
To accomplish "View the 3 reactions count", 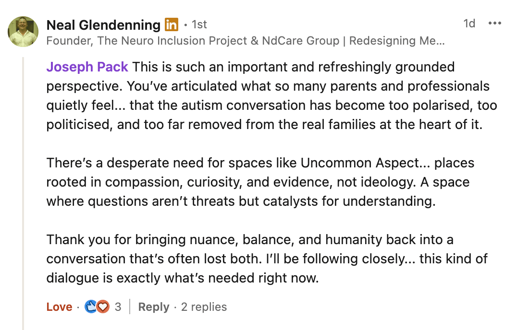I will pos(118,307).
